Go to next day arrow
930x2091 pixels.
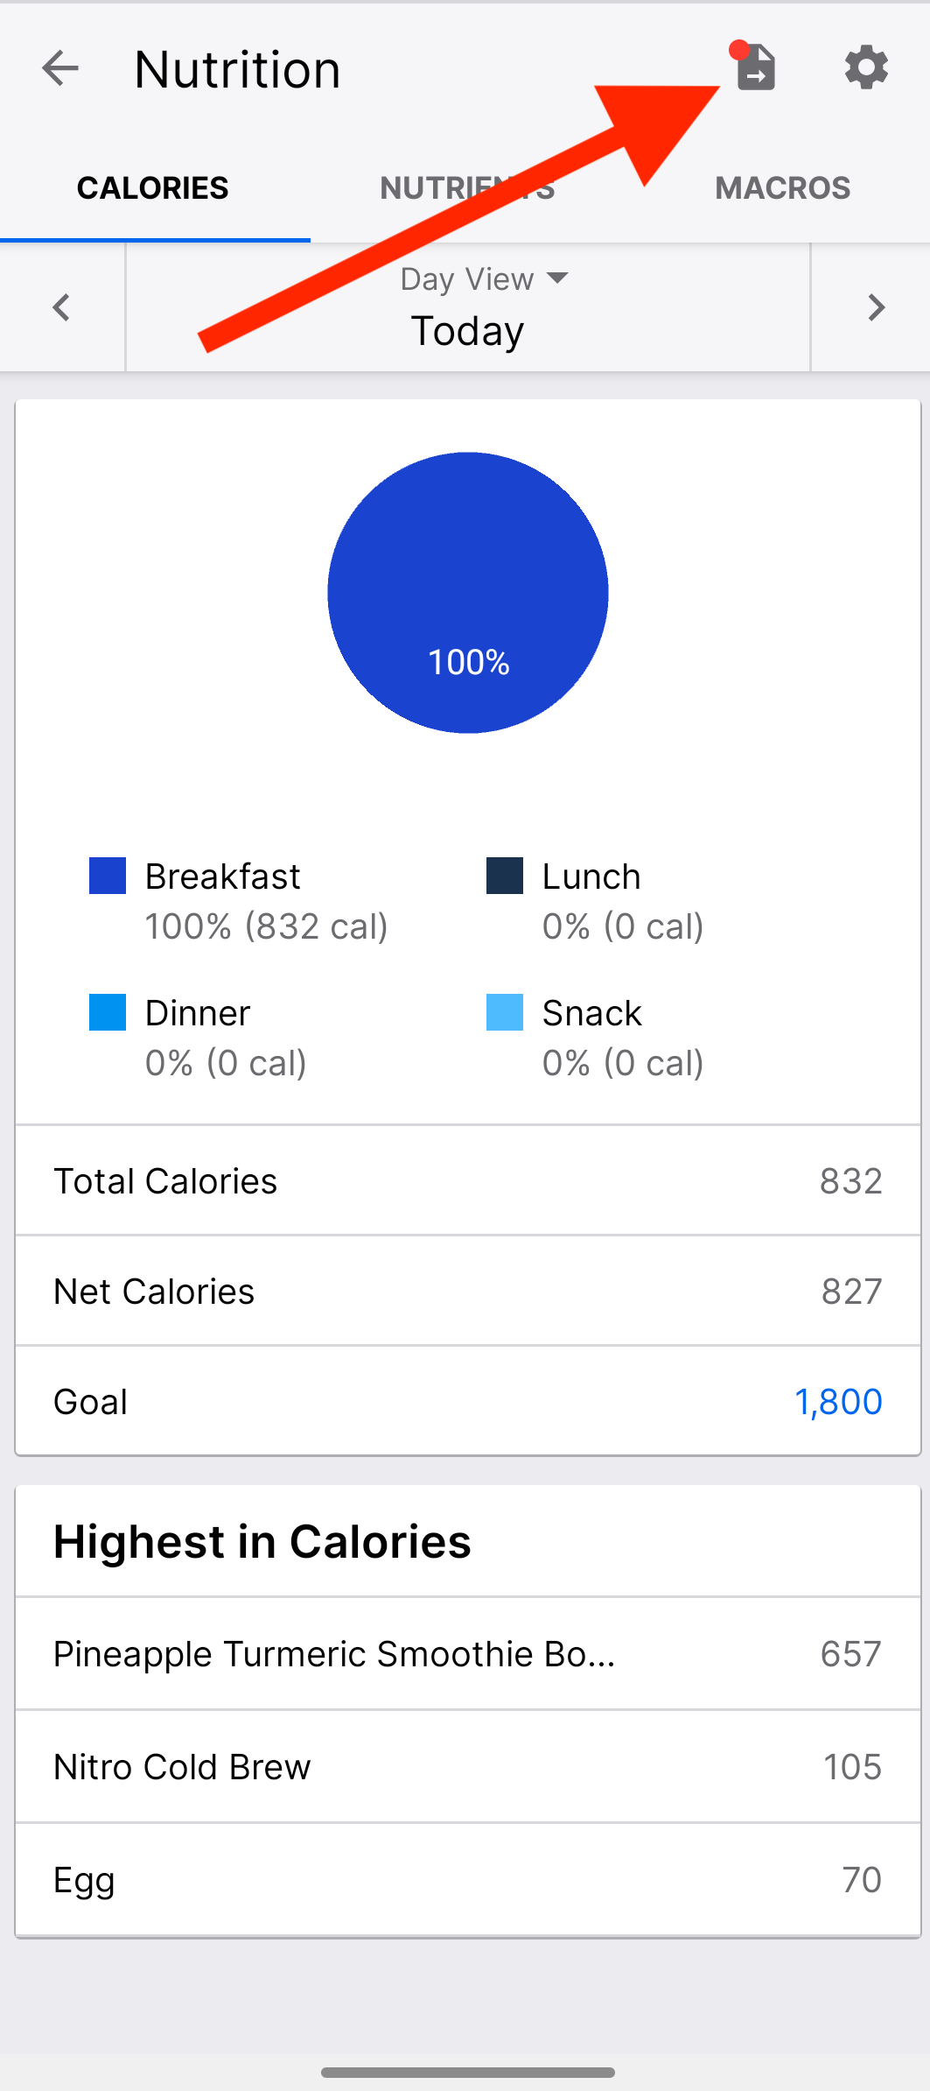click(875, 307)
